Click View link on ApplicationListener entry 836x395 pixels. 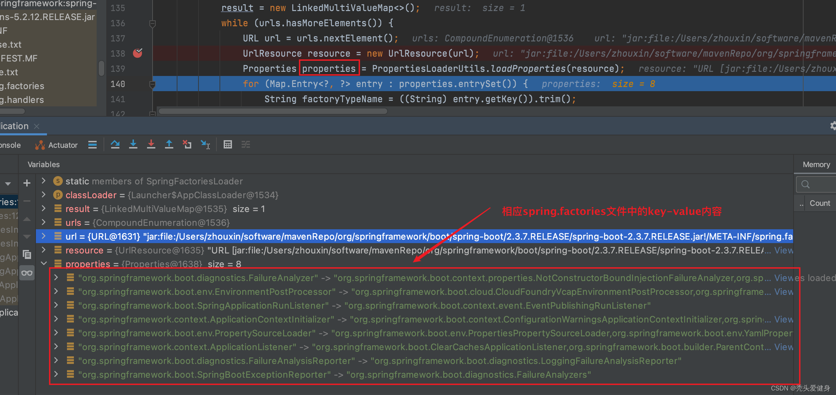click(x=783, y=347)
